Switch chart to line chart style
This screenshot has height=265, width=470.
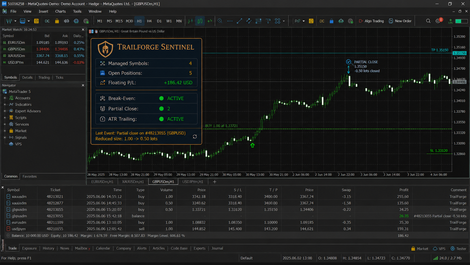coord(210,21)
